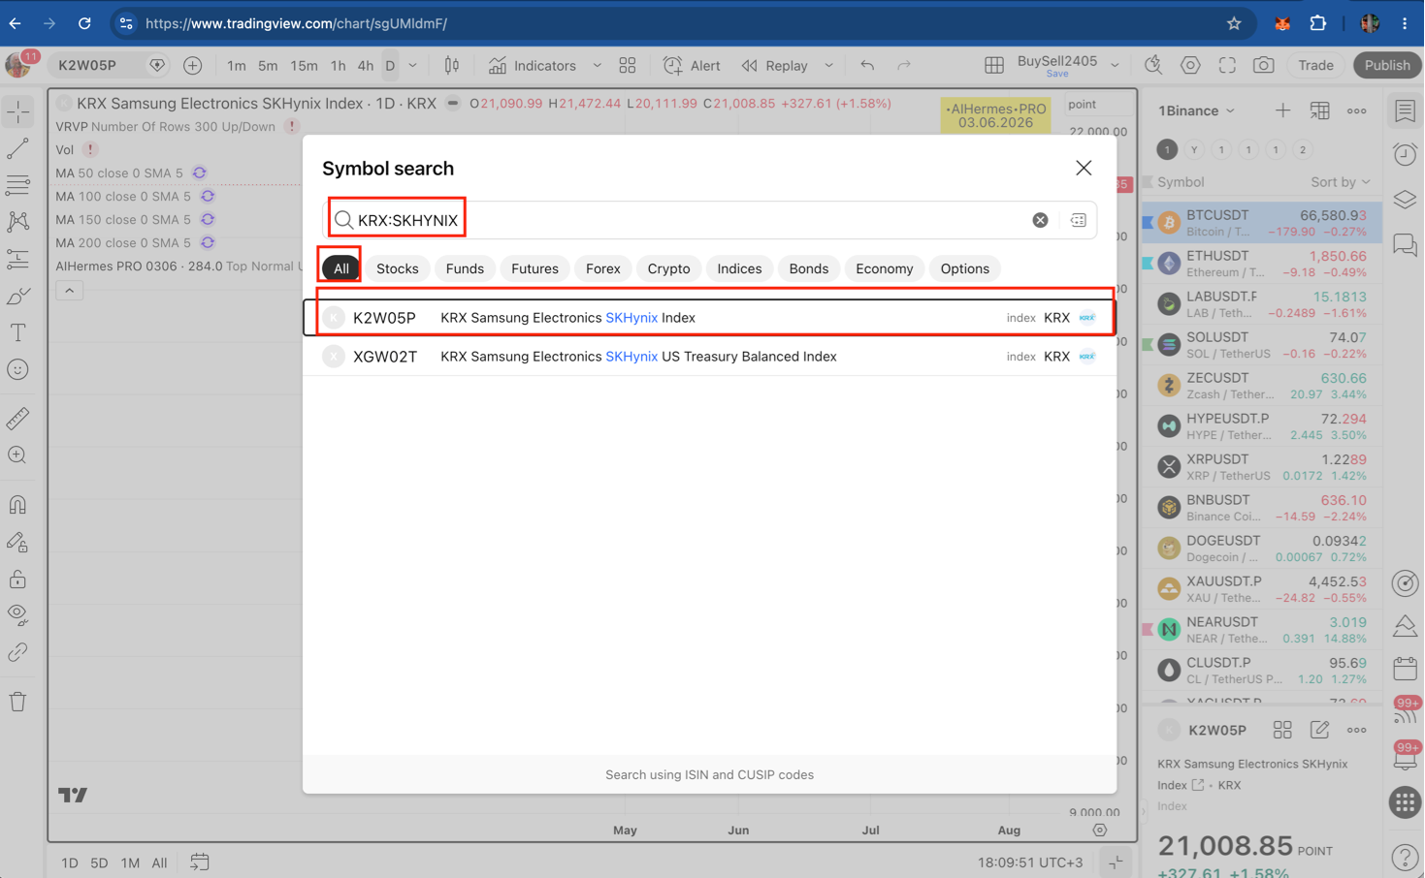The image size is (1425, 878).
Task: Open the chart settings hexagon icon
Action: coord(1190,65)
